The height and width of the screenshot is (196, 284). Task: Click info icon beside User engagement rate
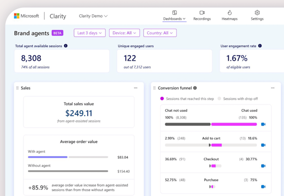(x=260, y=46)
